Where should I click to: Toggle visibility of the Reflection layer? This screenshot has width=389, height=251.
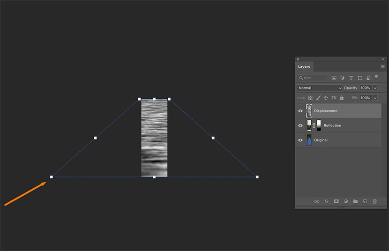[x=300, y=125]
